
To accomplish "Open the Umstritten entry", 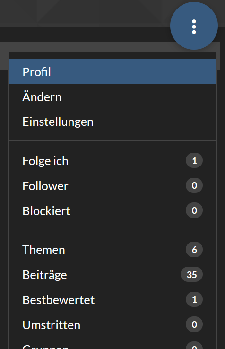I will coord(112,324).
